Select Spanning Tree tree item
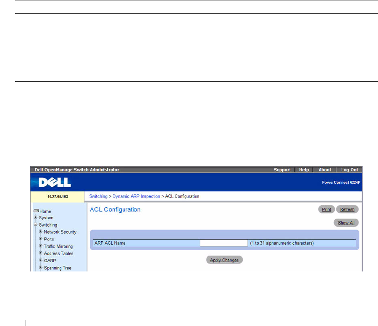Viewport: 378px width, 326px height. pyautogui.click(x=58, y=268)
